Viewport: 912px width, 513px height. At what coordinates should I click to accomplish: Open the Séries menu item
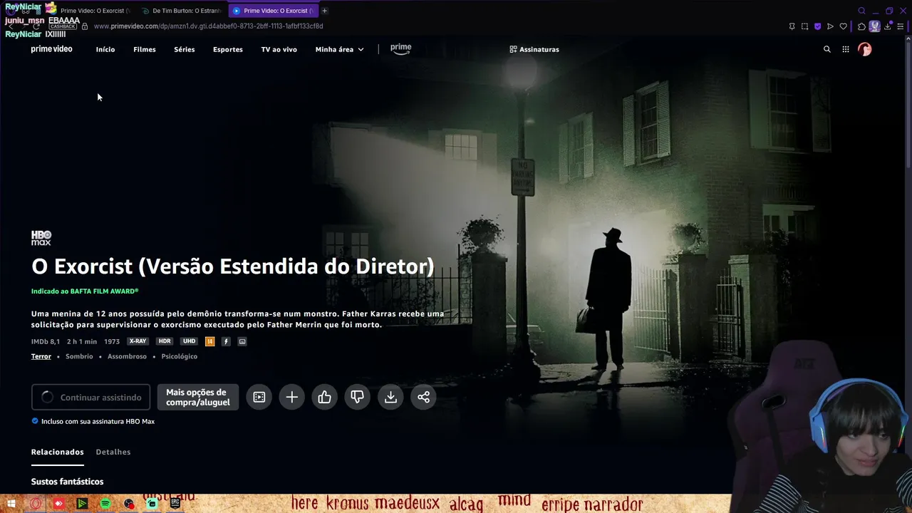185,49
